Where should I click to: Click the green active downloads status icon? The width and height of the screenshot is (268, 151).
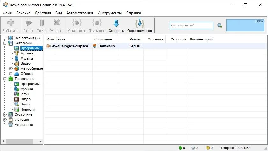(x=180, y=148)
